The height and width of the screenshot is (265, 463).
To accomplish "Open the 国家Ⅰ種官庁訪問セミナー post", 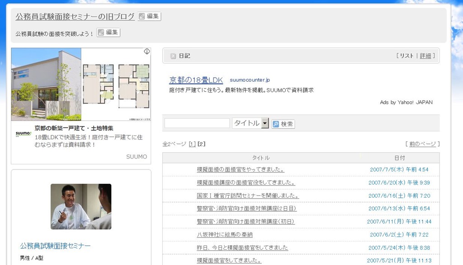I will tap(248, 196).
